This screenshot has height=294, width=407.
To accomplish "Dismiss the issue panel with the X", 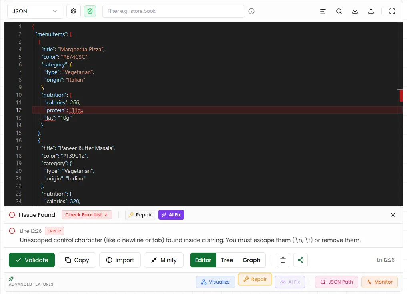I will point(393,215).
